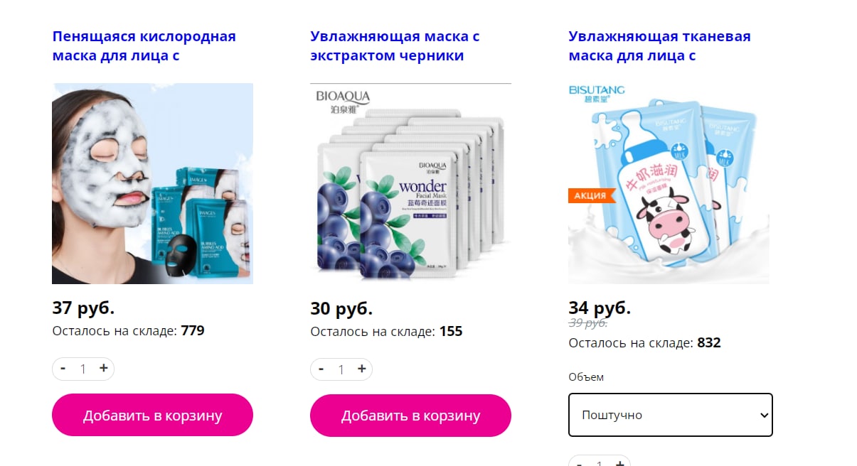
Task: Click the quantity field of the blueberry mask
Action: (341, 369)
